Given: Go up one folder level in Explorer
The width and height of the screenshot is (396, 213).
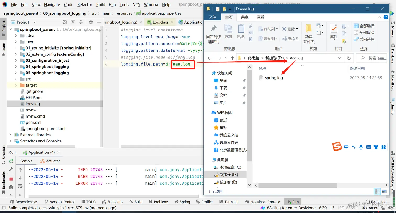Looking at the screenshot, I should [232, 58].
